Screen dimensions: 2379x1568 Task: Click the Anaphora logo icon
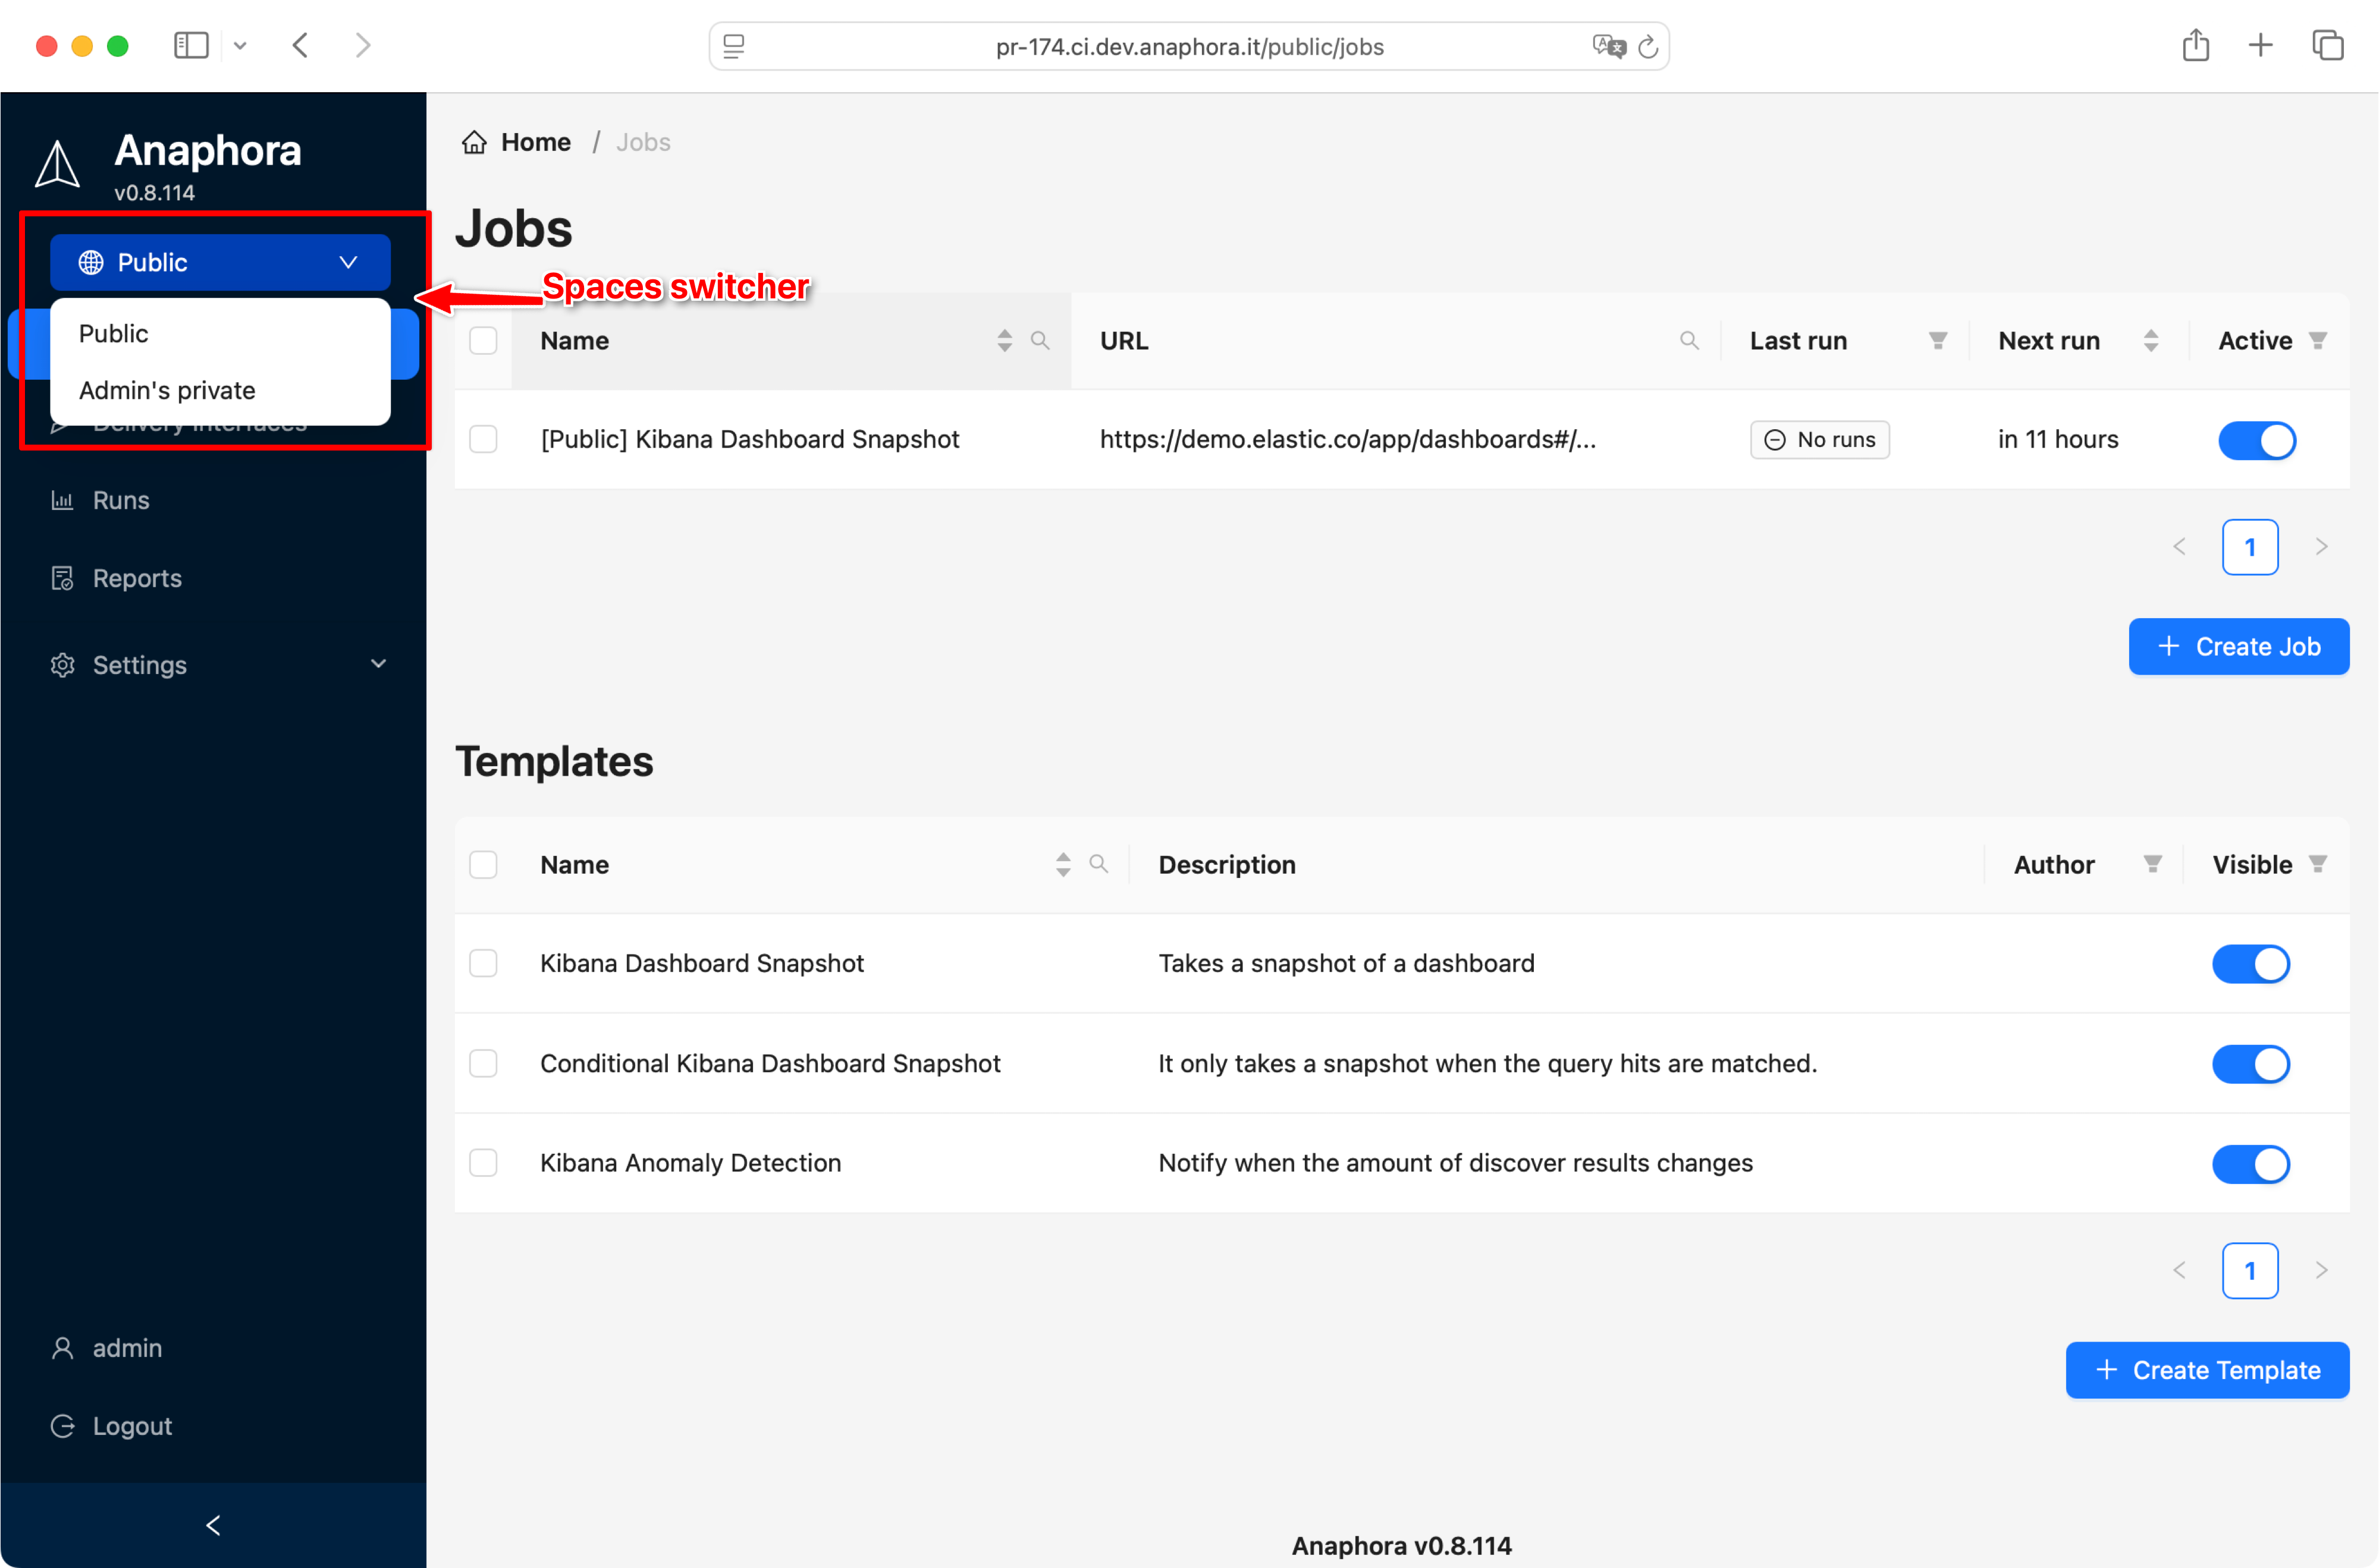(57, 163)
